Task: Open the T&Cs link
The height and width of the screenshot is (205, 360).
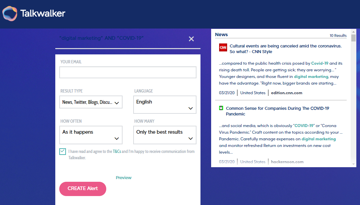Action: click(117, 152)
